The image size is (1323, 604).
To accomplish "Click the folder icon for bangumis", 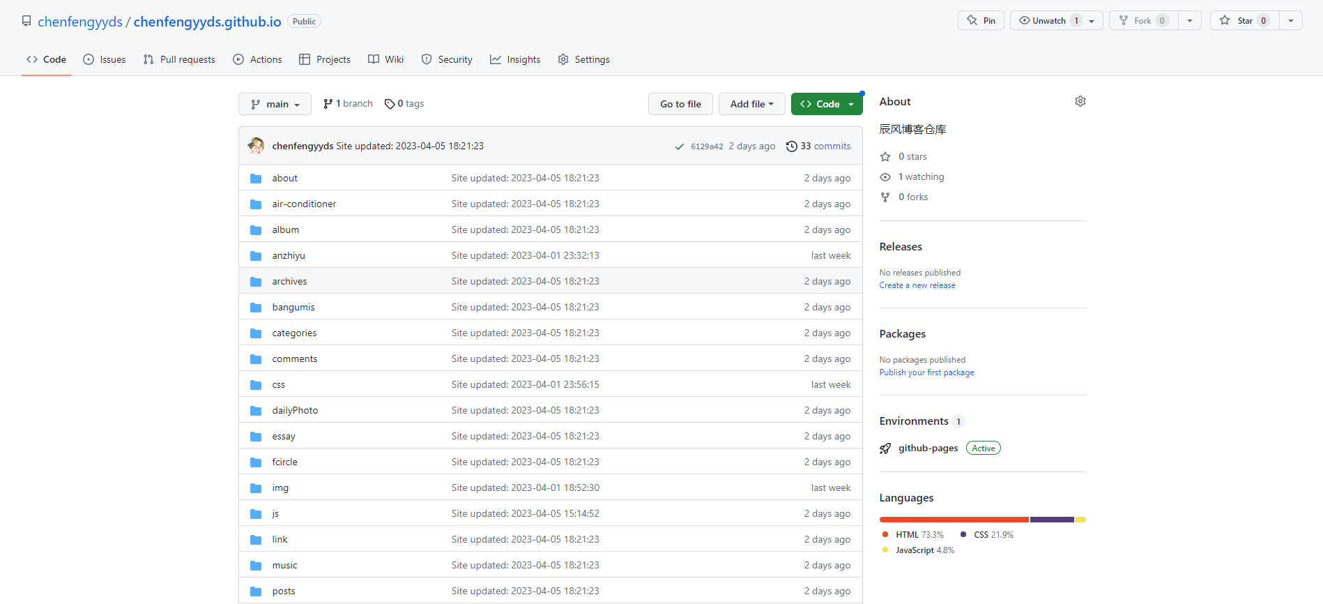I will [x=256, y=308].
